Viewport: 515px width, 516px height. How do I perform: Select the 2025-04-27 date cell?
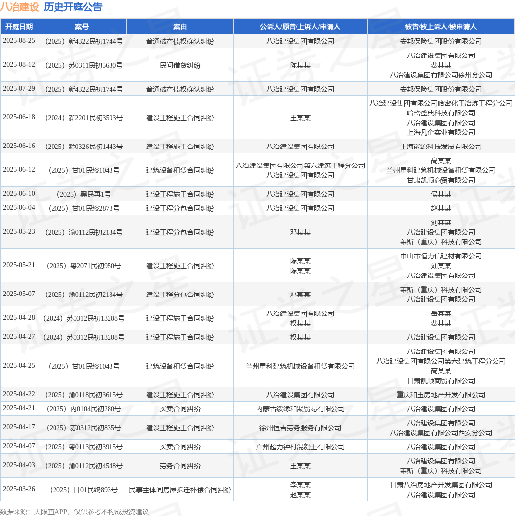(x=19, y=337)
